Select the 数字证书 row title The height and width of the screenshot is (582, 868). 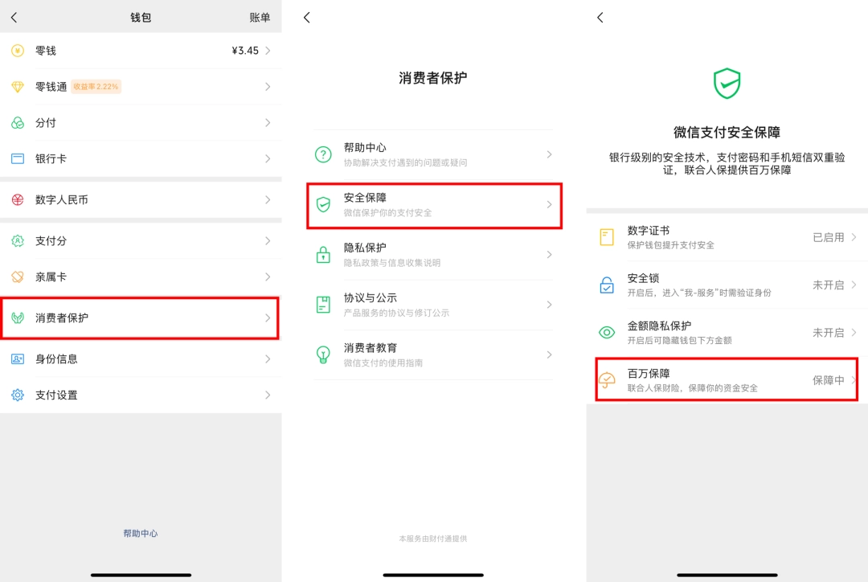649,231
